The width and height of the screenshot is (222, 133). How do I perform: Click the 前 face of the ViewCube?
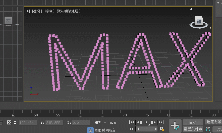pyautogui.click(x=199, y=22)
